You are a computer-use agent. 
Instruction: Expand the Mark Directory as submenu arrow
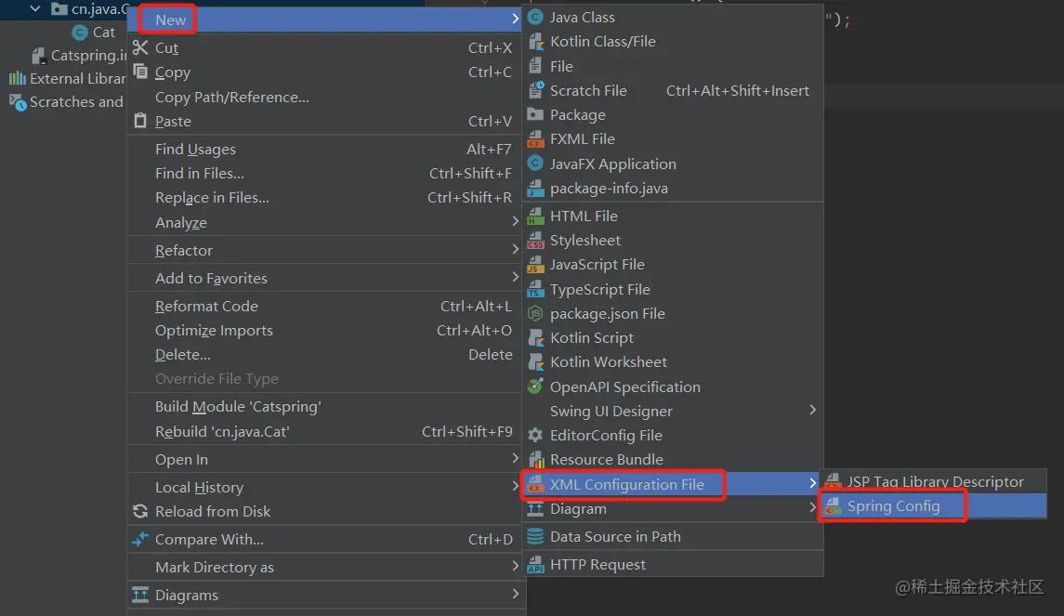[515, 567]
